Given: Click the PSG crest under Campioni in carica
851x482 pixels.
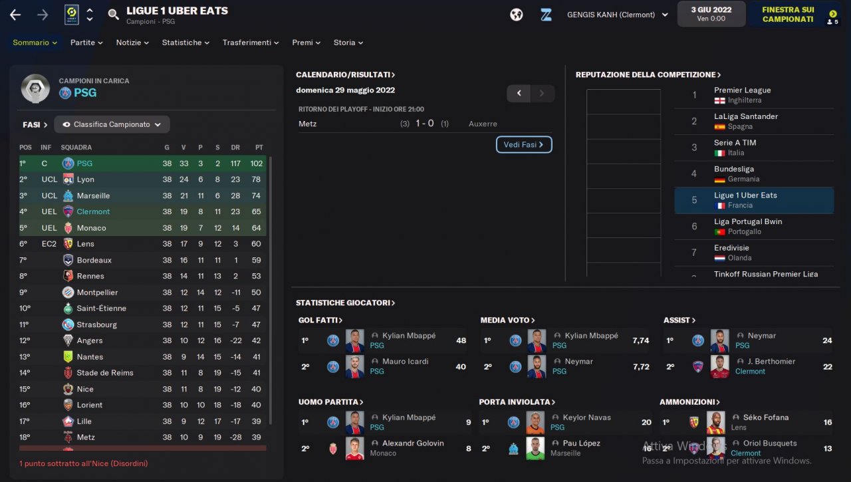Looking at the screenshot, I should pos(64,93).
